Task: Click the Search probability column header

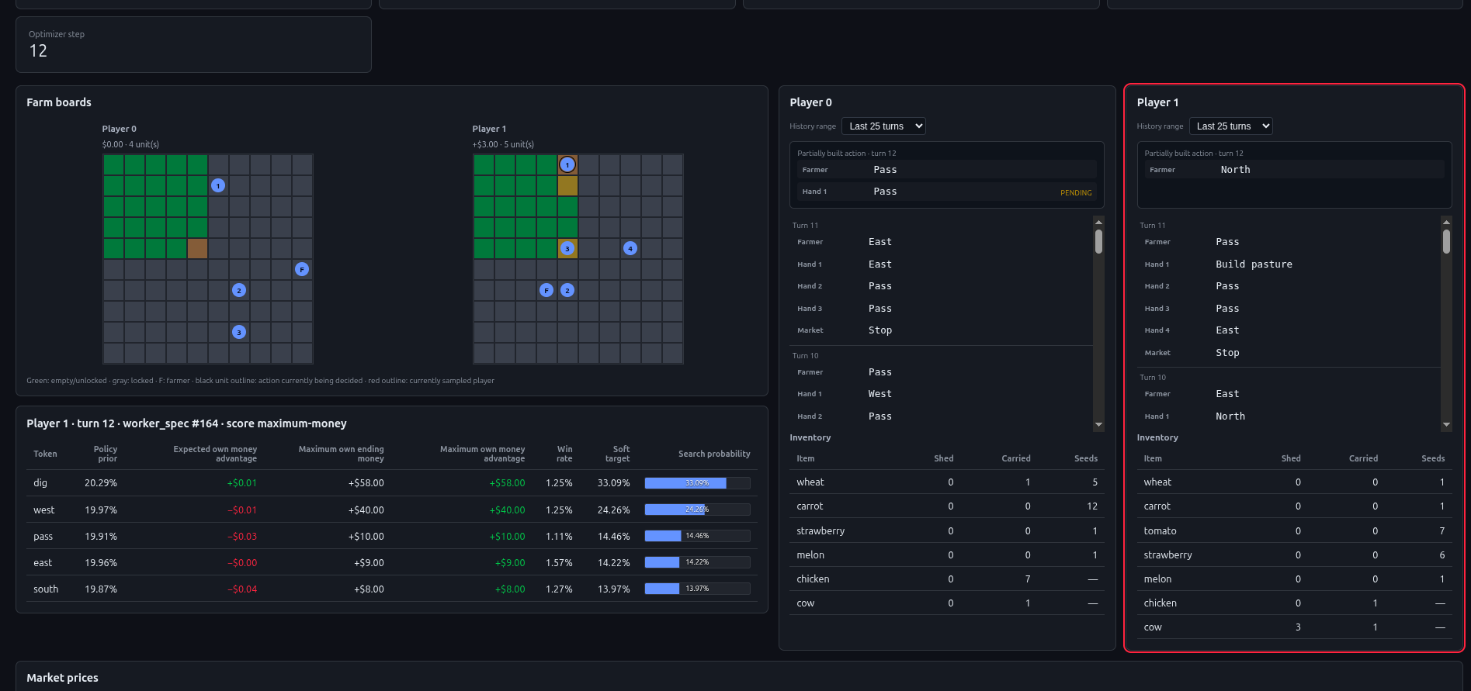Action: (x=714, y=454)
